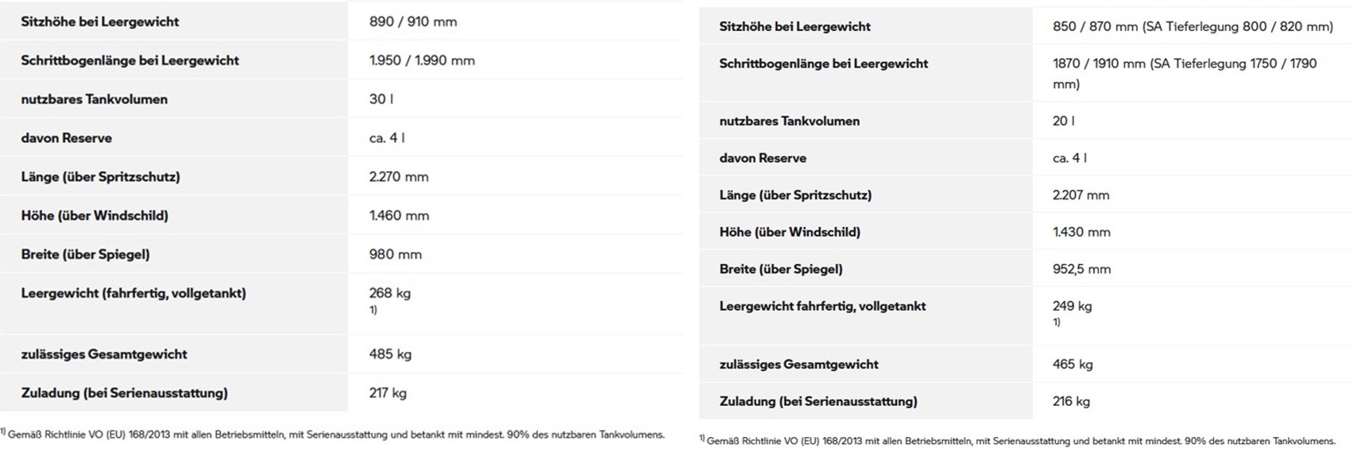Screen dimensions: 1353x460
Task: Select the '268 kg' Leergewicht value
Action: (390, 293)
